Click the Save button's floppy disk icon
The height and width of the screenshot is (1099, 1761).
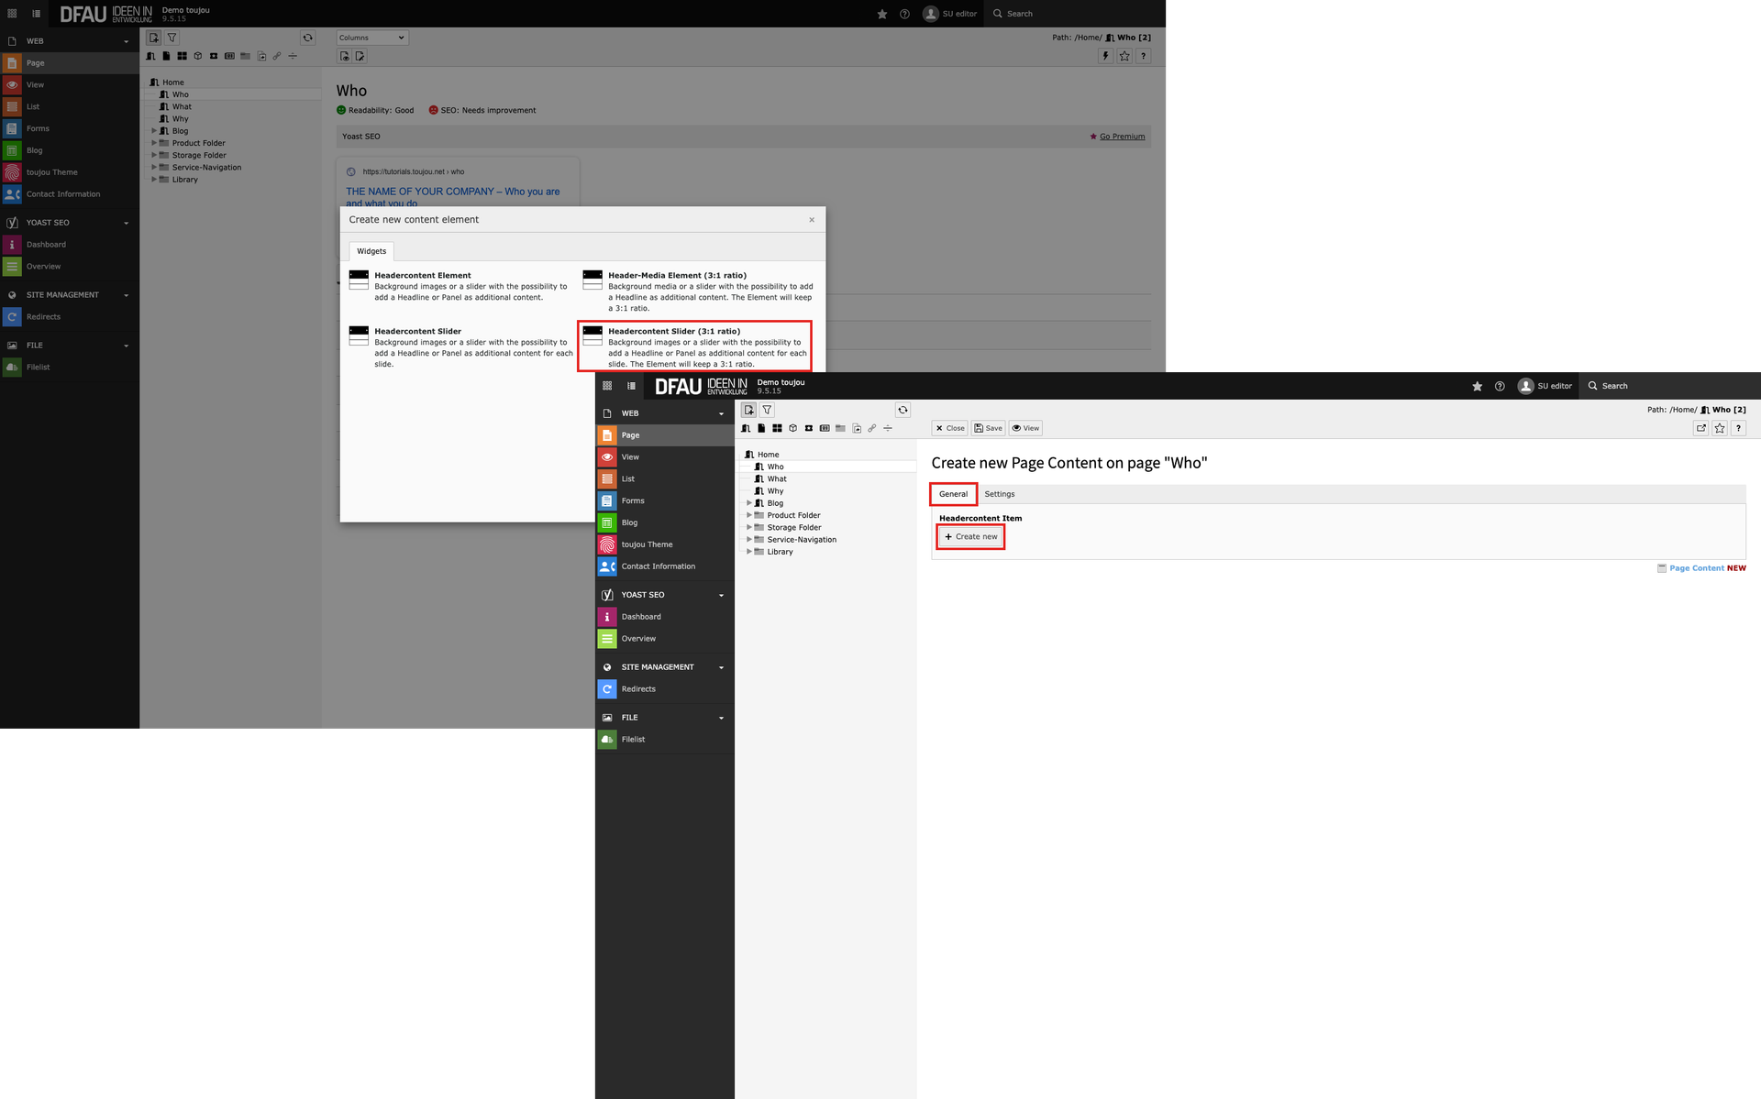pos(979,428)
